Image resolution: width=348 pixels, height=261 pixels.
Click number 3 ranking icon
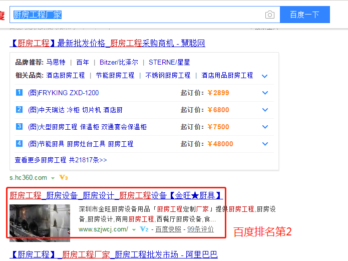click(20, 127)
